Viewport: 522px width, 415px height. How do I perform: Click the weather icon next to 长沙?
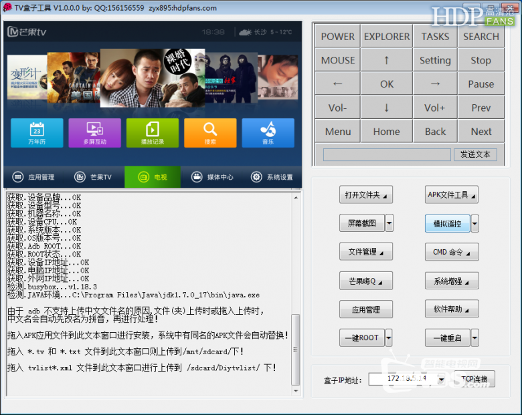click(x=246, y=32)
